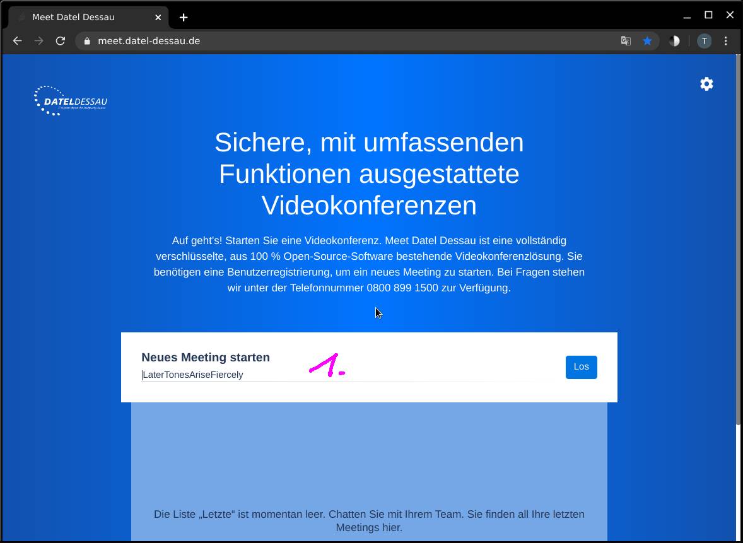Click the blue bookmark star
This screenshot has height=543, width=743.
tap(647, 41)
